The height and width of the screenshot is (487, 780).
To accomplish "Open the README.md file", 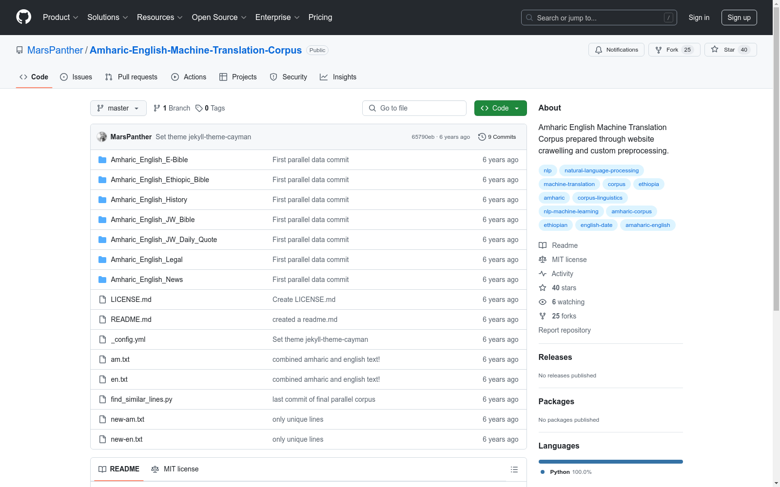I will [x=131, y=319].
